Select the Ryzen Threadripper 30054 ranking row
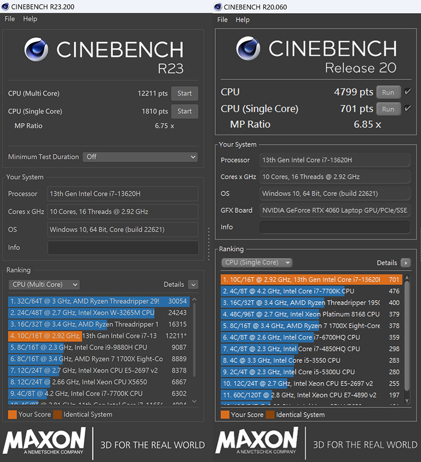 tap(99, 301)
